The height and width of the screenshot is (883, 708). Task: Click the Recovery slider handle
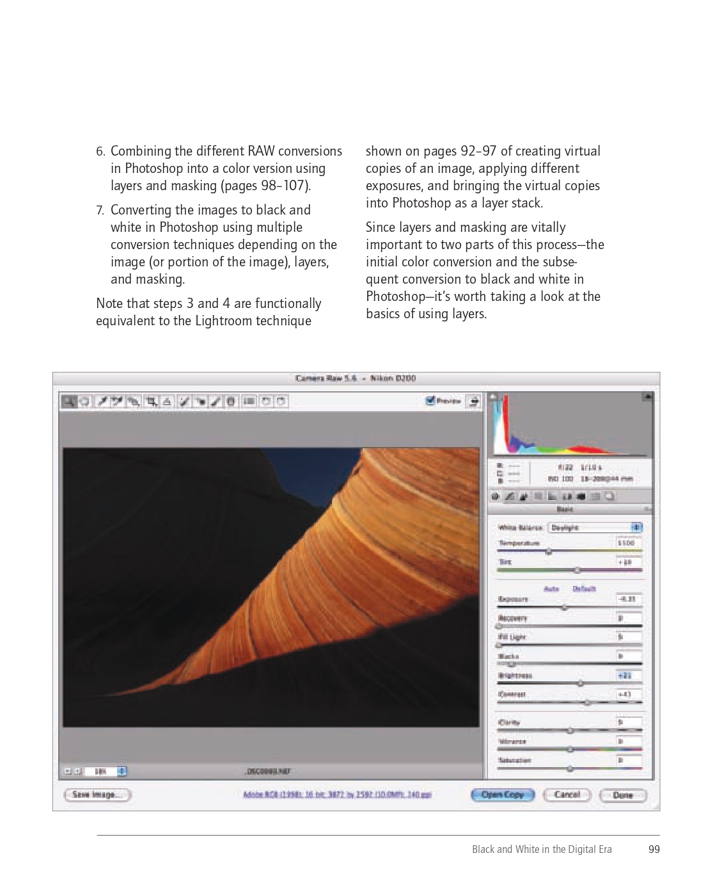click(500, 626)
